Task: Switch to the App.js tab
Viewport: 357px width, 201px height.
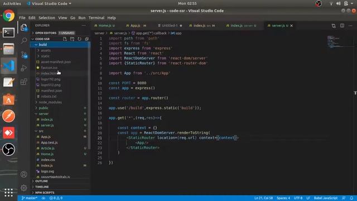Action: point(136,26)
